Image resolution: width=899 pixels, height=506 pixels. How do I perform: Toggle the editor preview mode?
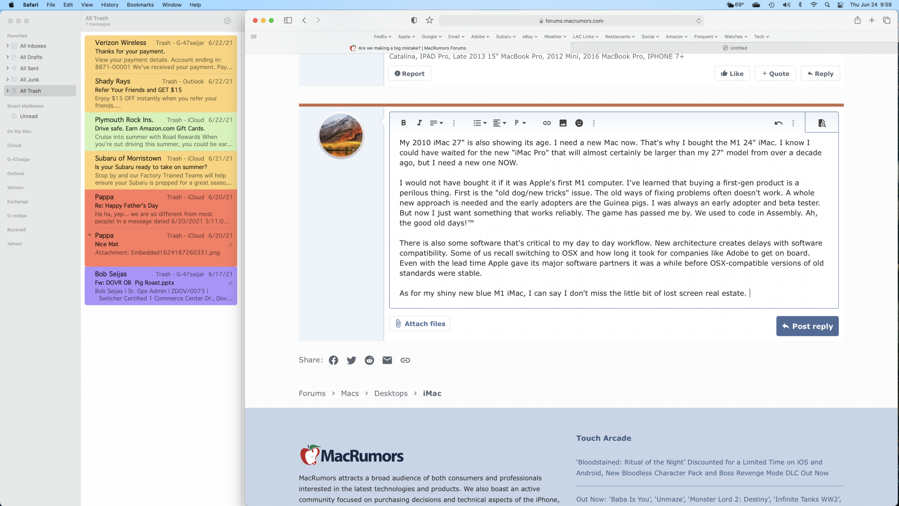(x=821, y=123)
